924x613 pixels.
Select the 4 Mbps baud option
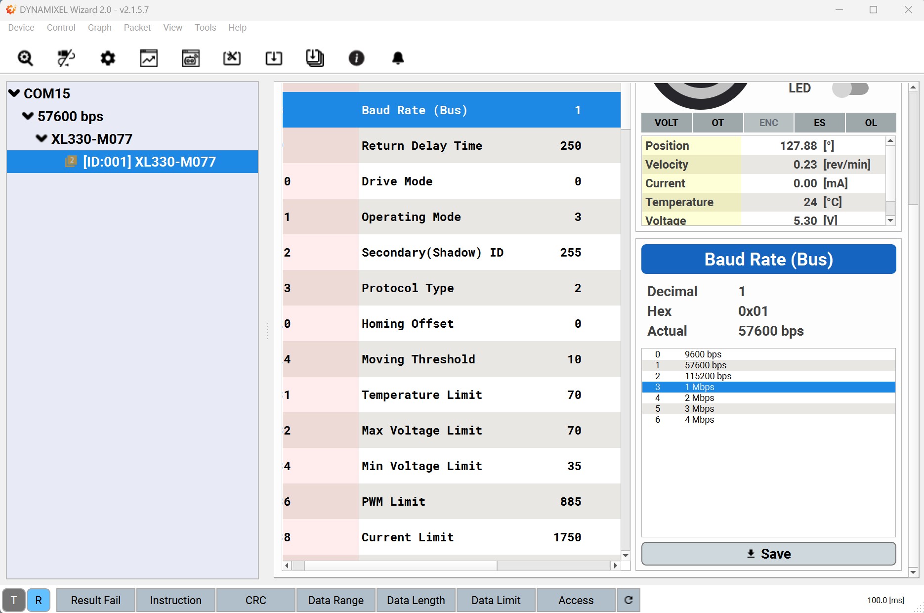[769, 420]
